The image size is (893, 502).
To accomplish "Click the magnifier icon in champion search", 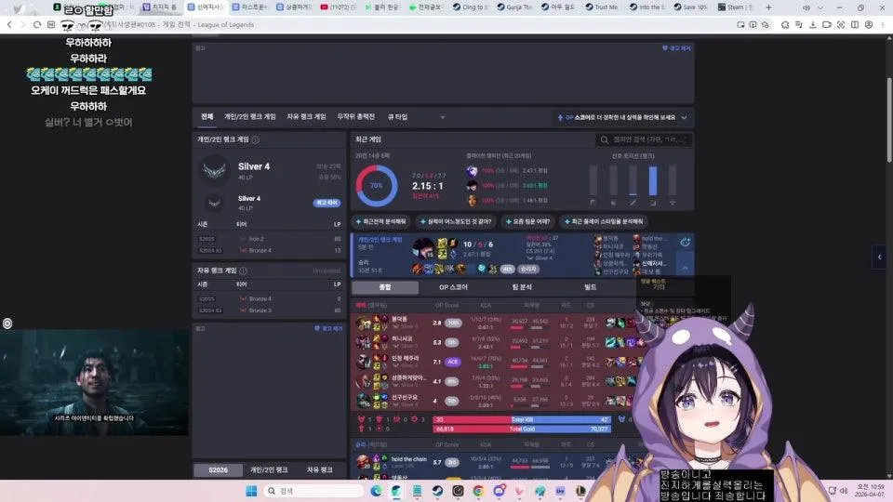I will (605, 139).
